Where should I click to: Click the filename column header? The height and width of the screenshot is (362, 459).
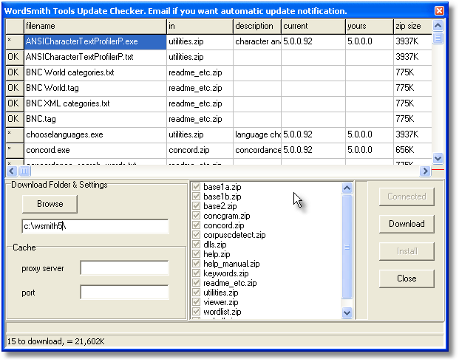click(x=95, y=26)
